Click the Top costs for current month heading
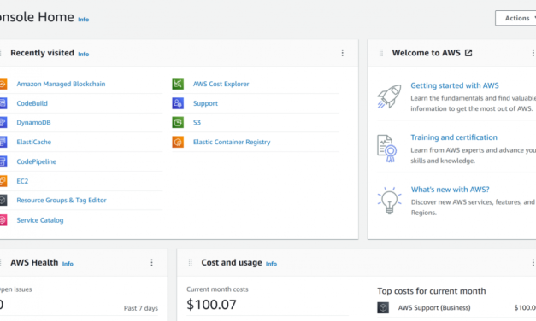The image size is (536, 321). pyautogui.click(x=432, y=291)
